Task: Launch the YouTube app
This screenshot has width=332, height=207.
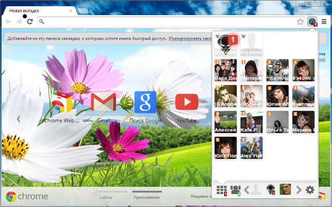Action: point(186,103)
